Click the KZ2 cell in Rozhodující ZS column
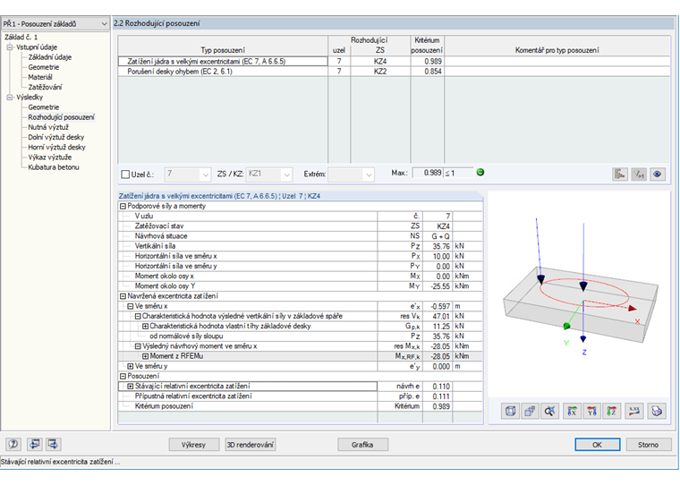 (x=380, y=72)
